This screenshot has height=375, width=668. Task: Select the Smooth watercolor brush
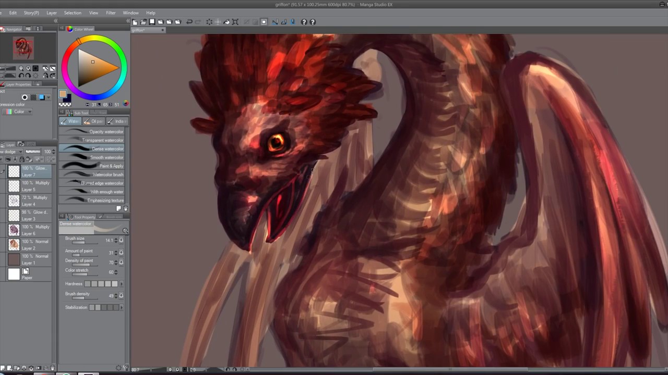click(x=92, y=157)
